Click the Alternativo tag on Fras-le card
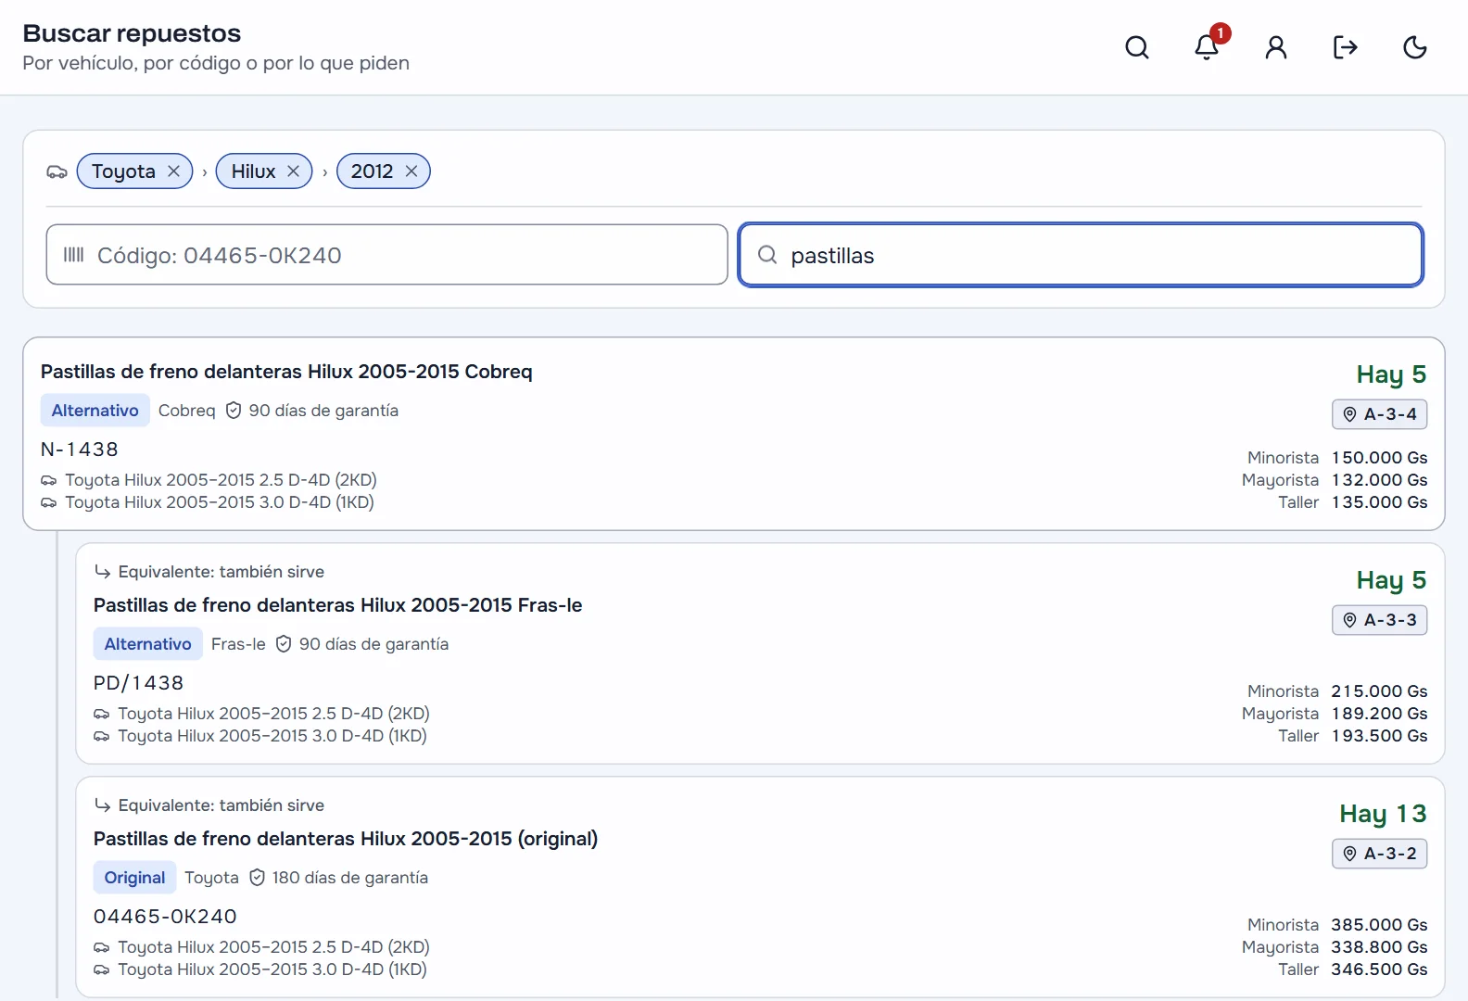The width and height of the screenshot is (1468, 1001). 147,644
